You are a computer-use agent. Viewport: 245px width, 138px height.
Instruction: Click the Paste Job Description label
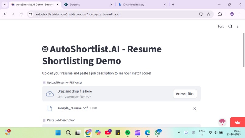point(61,120)
